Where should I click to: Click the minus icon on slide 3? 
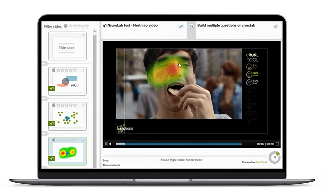54,105
